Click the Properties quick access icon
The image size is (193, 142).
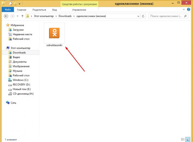click(x=11, y=4)
